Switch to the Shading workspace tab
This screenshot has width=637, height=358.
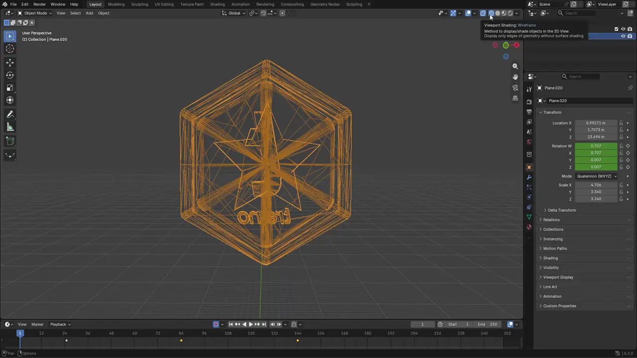pos(217,4)
